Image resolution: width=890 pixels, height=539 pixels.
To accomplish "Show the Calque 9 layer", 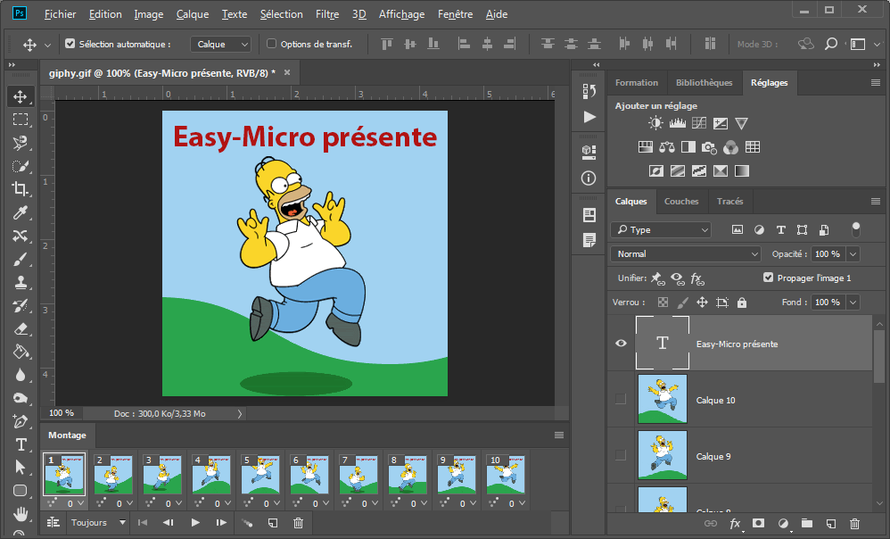I will point(621,455).
